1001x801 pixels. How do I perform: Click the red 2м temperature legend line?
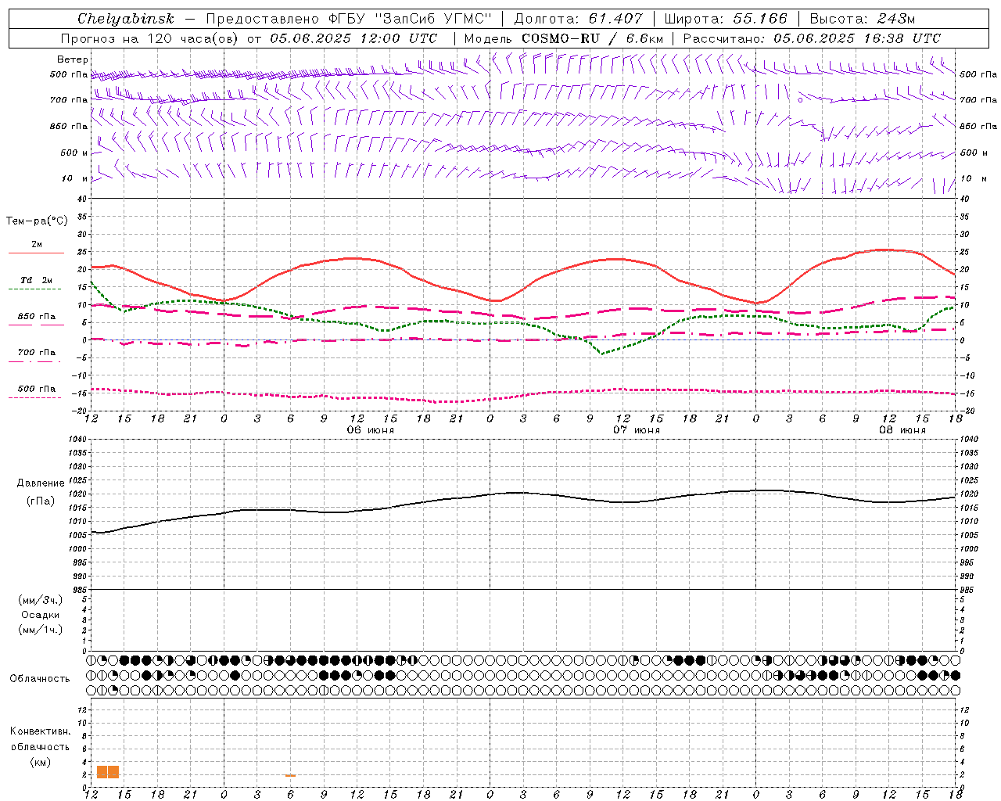36,253
